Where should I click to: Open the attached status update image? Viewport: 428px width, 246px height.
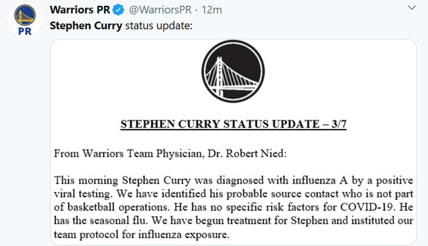pos(233,142)
